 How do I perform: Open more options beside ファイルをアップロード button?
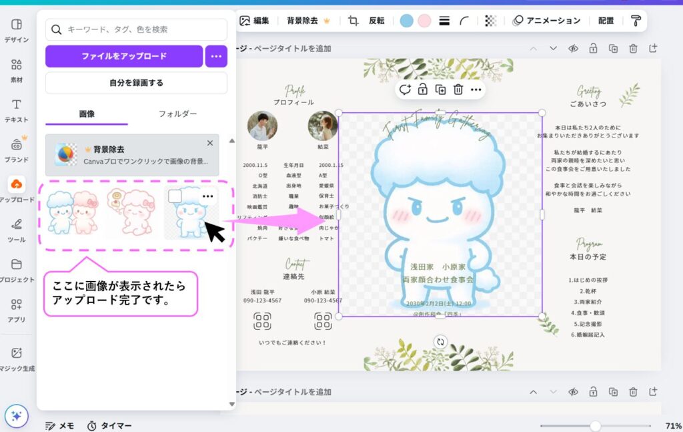point(216,56)
